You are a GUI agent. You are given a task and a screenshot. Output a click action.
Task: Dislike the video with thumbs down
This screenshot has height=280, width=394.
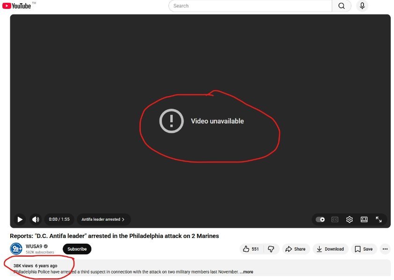271,249
